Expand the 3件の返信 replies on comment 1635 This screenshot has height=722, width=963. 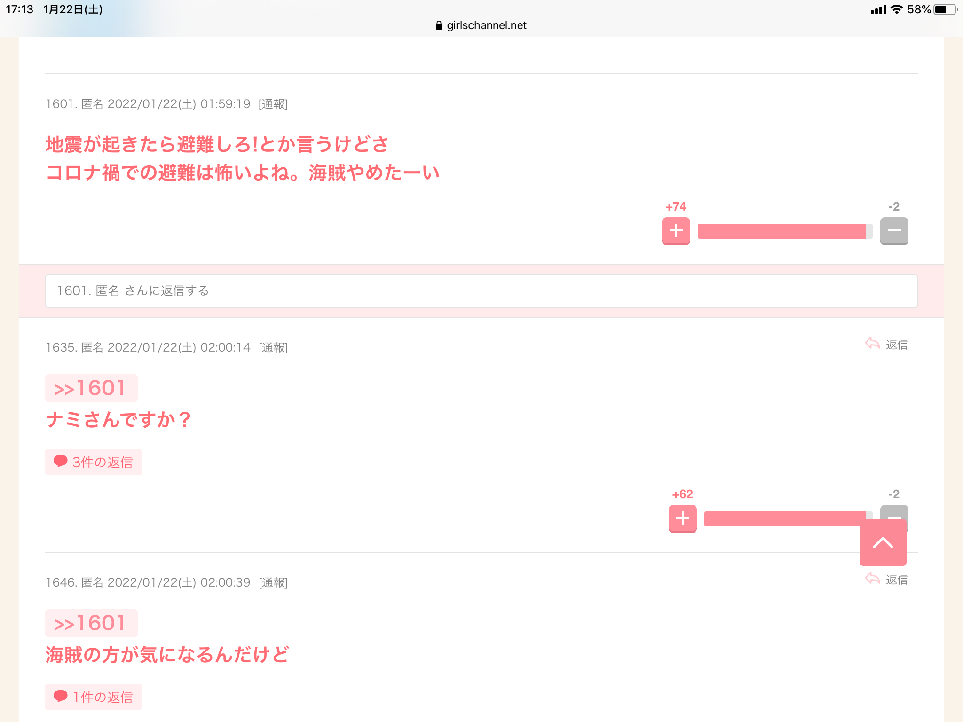click(x=94, y=462)
